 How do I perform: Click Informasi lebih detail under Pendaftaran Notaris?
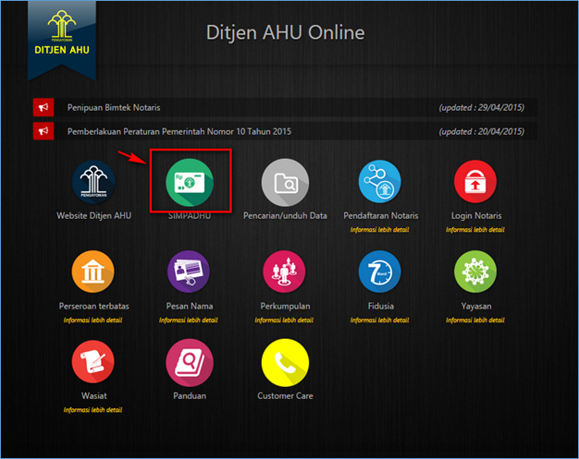380,229
